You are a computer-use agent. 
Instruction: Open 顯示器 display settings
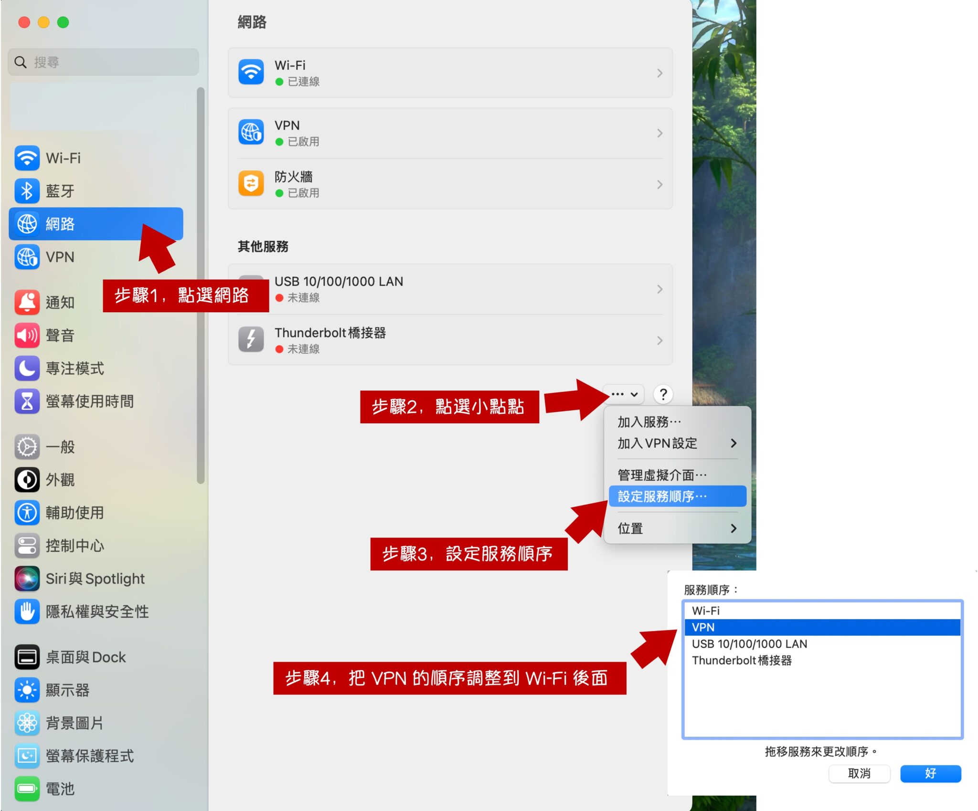pos(96,690)
